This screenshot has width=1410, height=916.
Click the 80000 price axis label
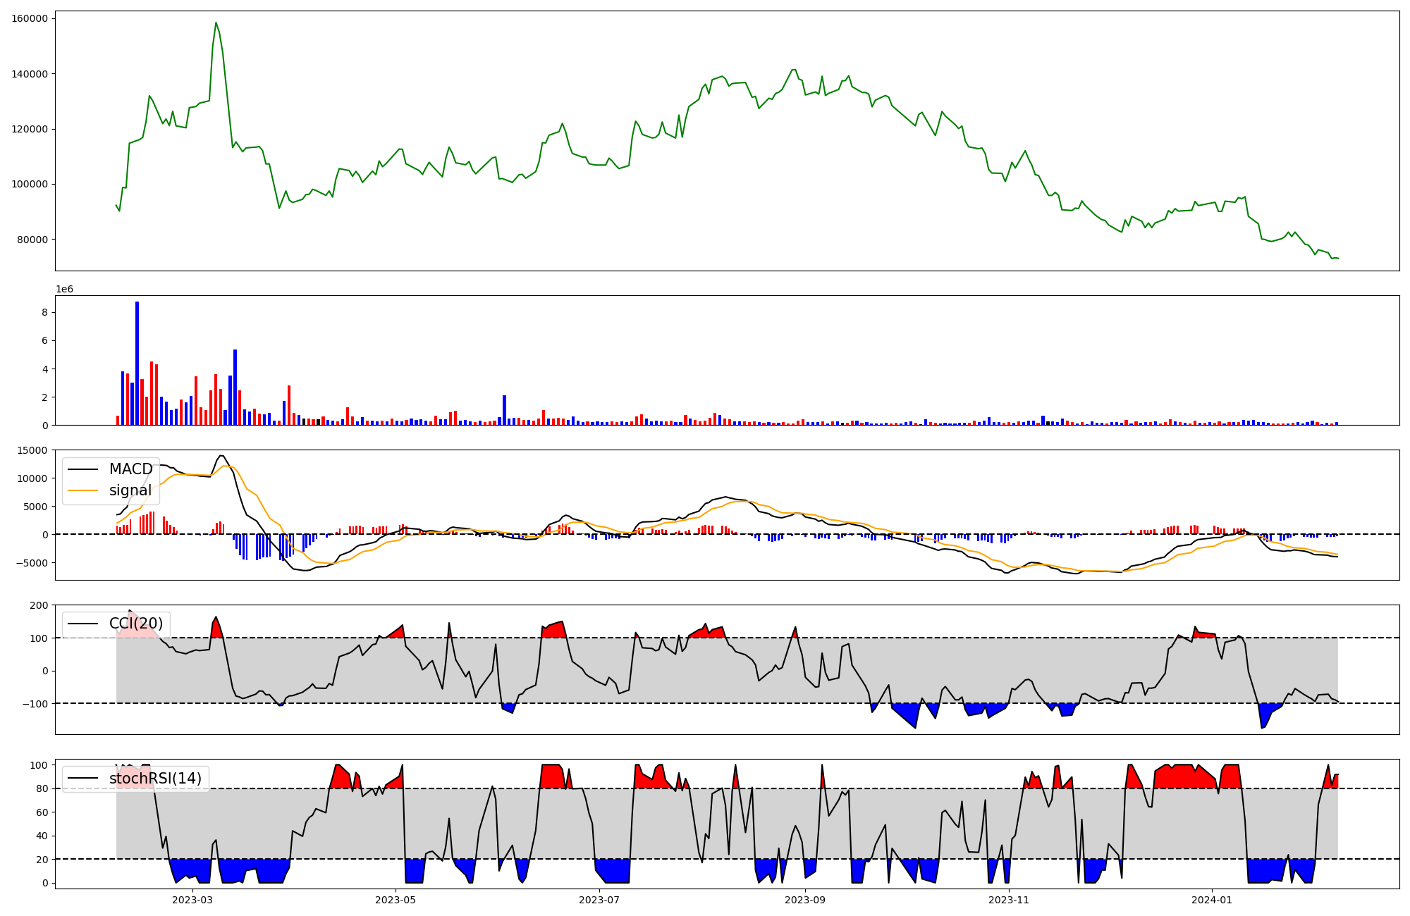(x=32, y=240)
